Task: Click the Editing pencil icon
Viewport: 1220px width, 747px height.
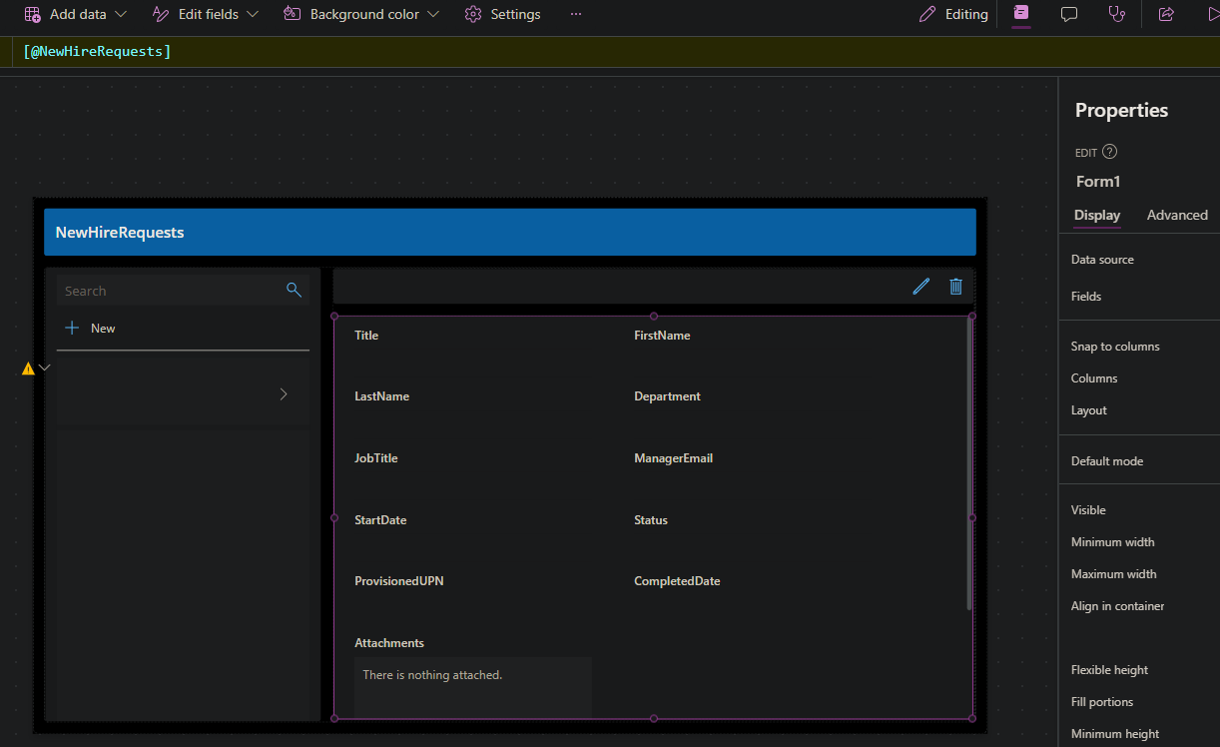Action: coord(927,15)
